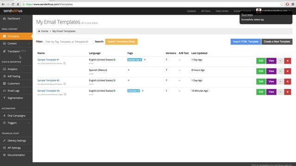Edit Sample Template #2
This screenshot has width=296, height=166.
click(x=261, y=82)
